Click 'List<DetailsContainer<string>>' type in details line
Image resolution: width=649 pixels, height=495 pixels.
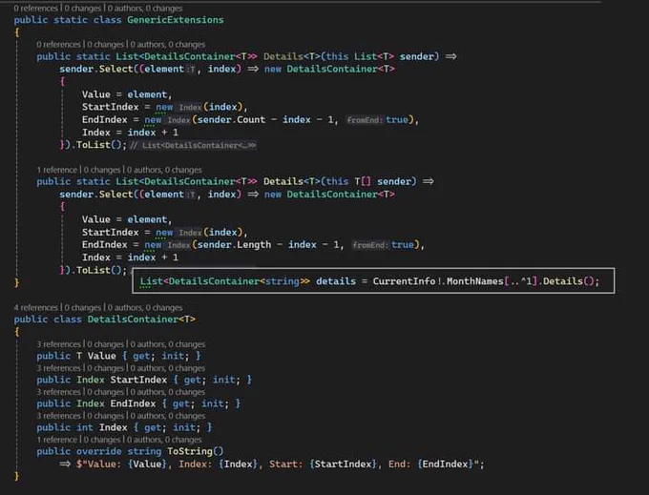point(224,281)
